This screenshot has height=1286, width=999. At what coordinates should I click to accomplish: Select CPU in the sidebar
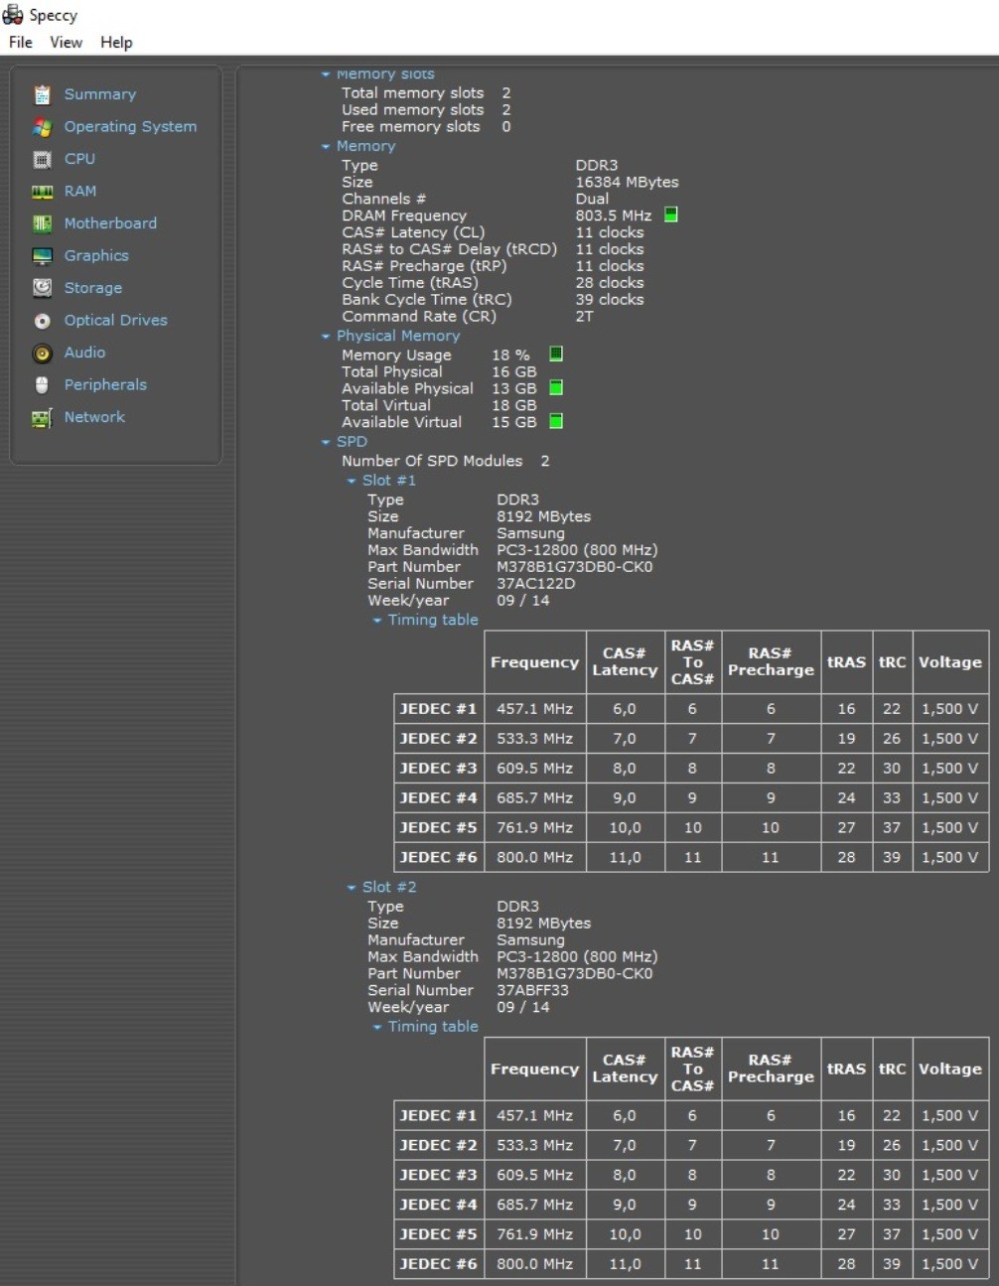(79, 159)
